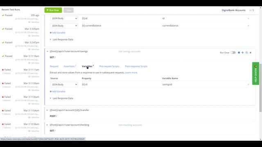Select the Variables tab
Screen dimensions: 262x147
pyautogui.click(x=88, y=66)
